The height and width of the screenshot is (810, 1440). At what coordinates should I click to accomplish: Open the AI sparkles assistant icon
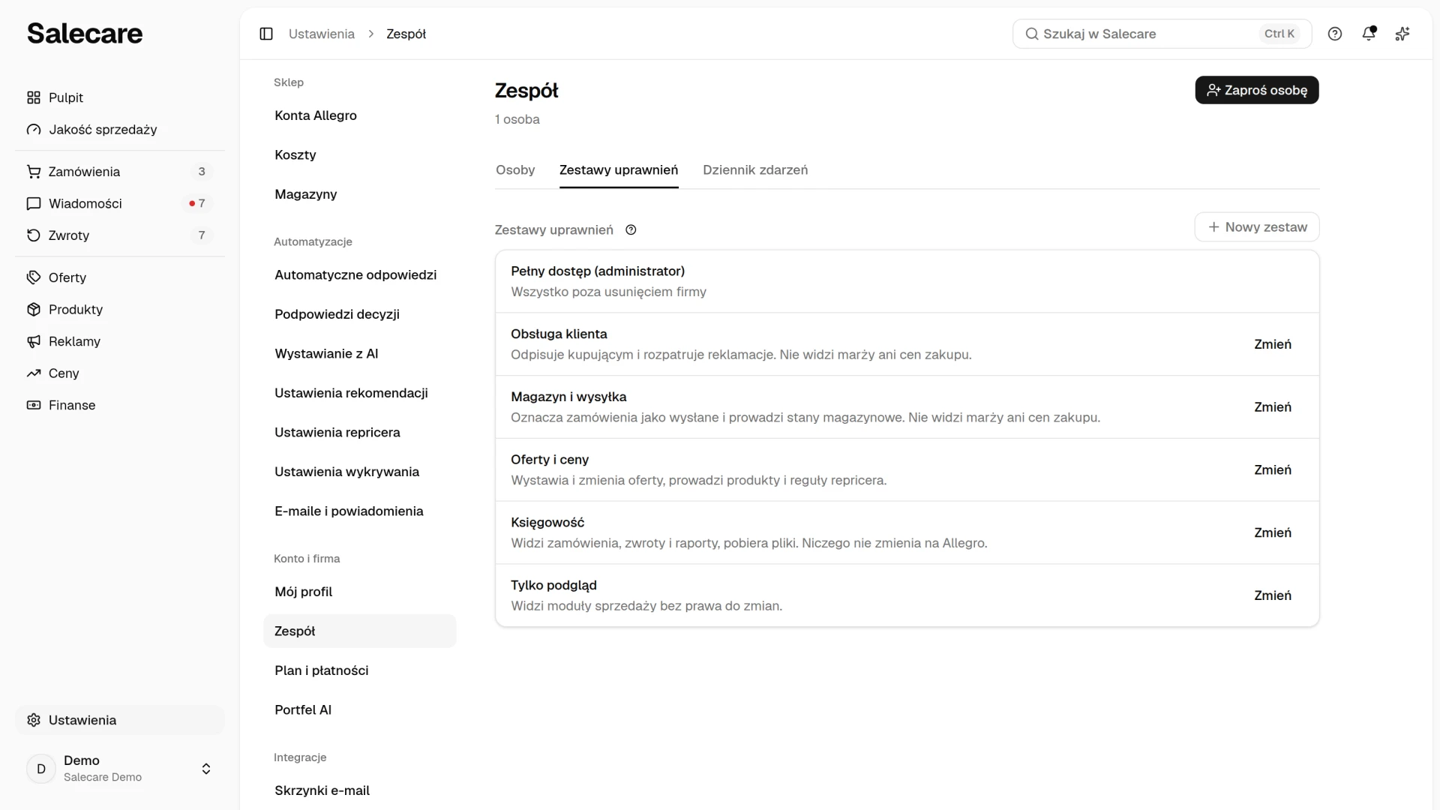pos(1402,34)
